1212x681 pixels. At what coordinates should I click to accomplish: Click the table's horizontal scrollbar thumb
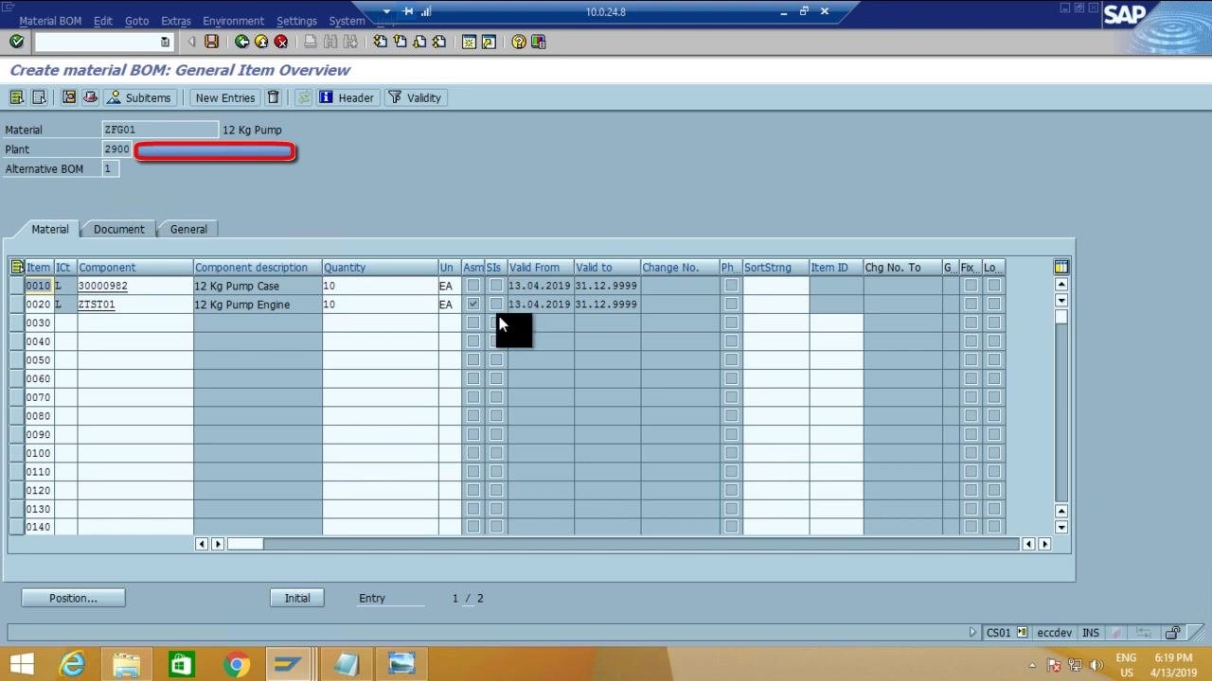point(244,543)
